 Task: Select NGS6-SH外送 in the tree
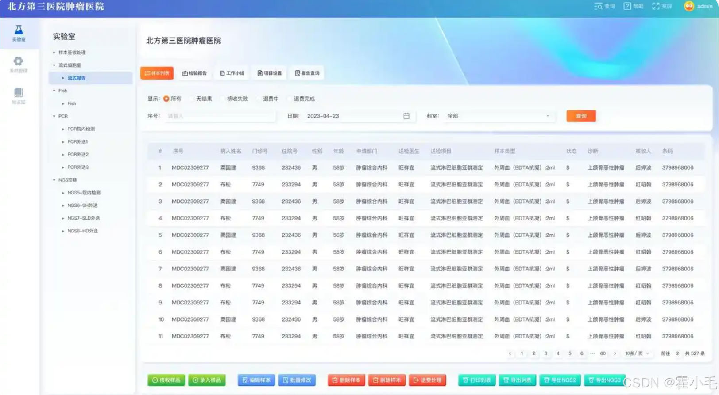[x=82, y=205]
